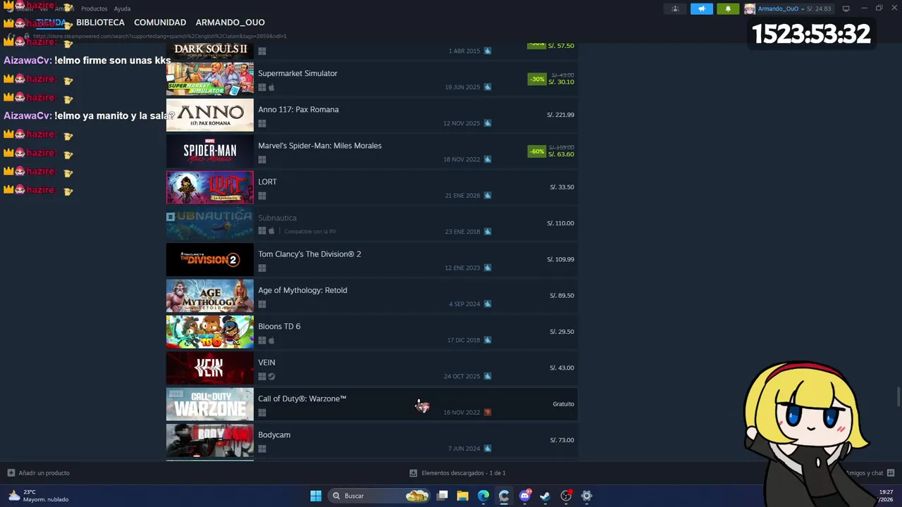Click the Gratuito label on Warzone row
The image size is (902, 507).
tap(563, 404)
